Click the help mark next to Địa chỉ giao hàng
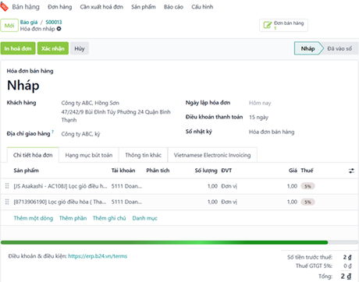The height and width of the screenshot is (282, 359). coord(53,132)
